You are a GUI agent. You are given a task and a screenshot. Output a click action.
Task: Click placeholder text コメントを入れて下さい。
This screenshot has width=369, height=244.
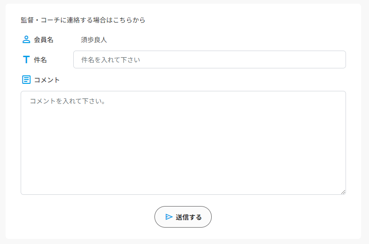tap(68, 101)
